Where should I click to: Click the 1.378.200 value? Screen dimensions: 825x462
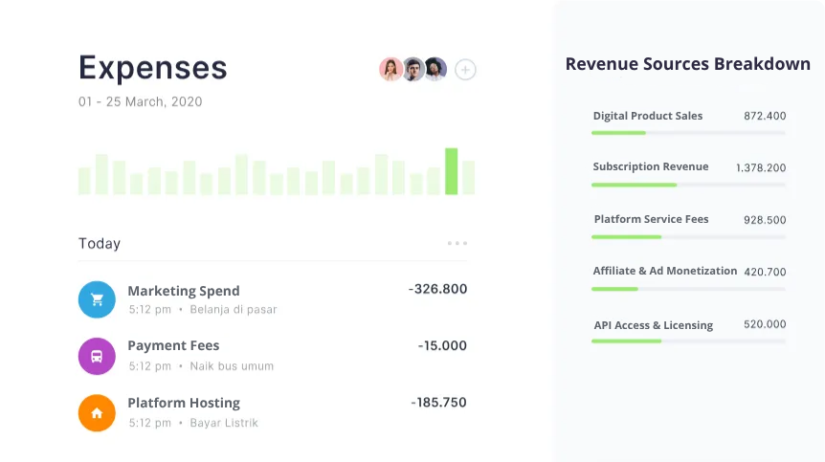click(x=761, y=168)
